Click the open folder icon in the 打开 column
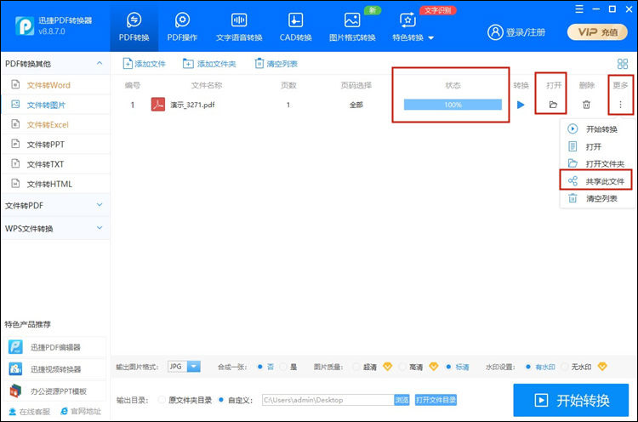638x422 pixels. 553,105
